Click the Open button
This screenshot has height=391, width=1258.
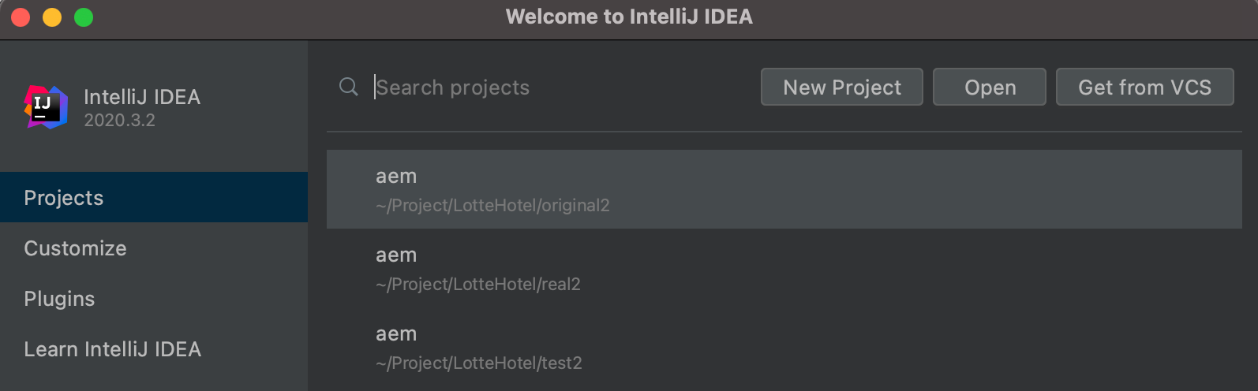coord(989,88)
